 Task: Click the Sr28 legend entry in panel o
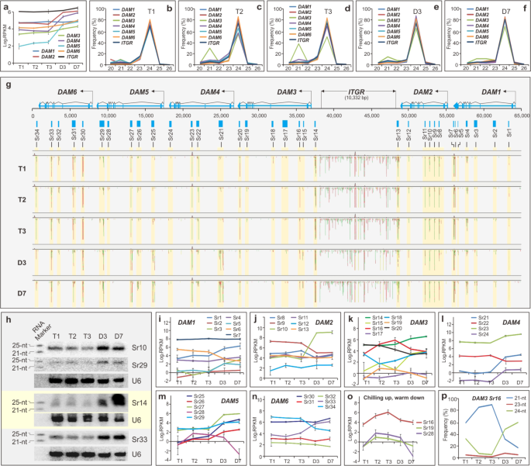424,433
